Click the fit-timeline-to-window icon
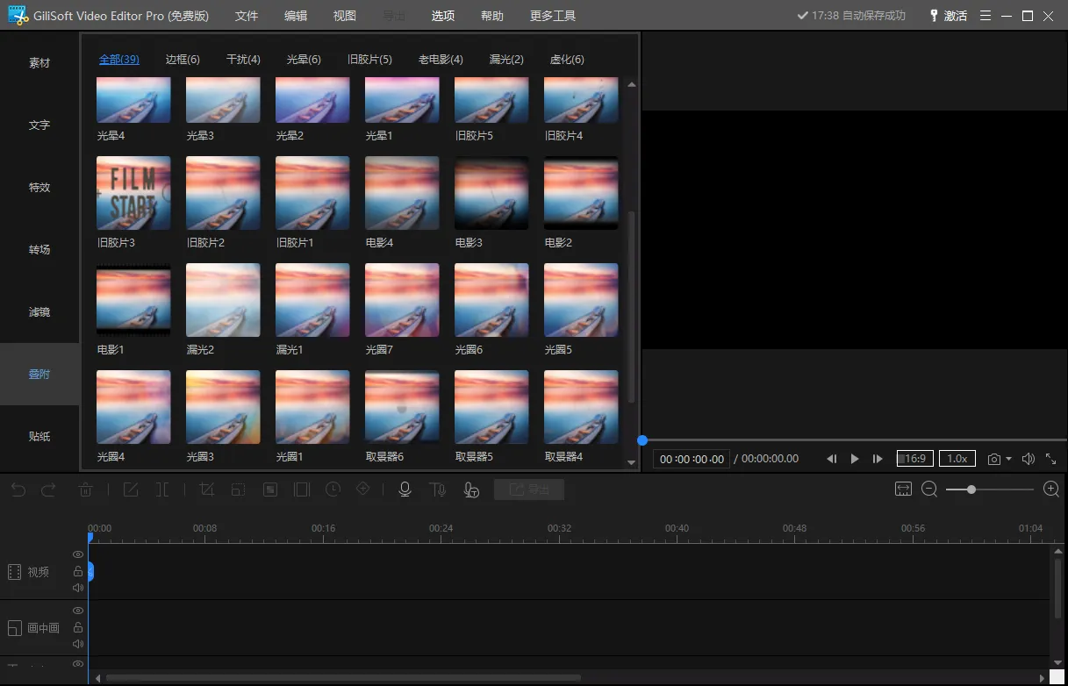1068x686 pixels. tap(903, 489)
